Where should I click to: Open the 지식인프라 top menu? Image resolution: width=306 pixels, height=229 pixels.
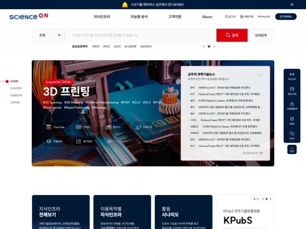tap(102, 17)
